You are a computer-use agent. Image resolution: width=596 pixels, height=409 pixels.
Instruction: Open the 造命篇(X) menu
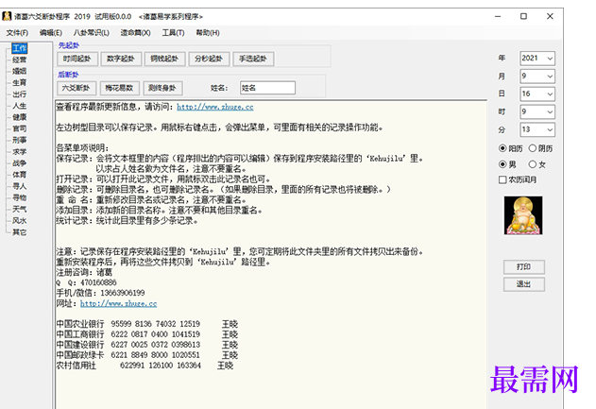[135, 33]
